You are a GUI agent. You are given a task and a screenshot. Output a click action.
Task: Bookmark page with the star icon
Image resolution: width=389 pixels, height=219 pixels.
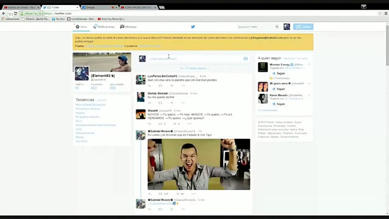(380, 13)
